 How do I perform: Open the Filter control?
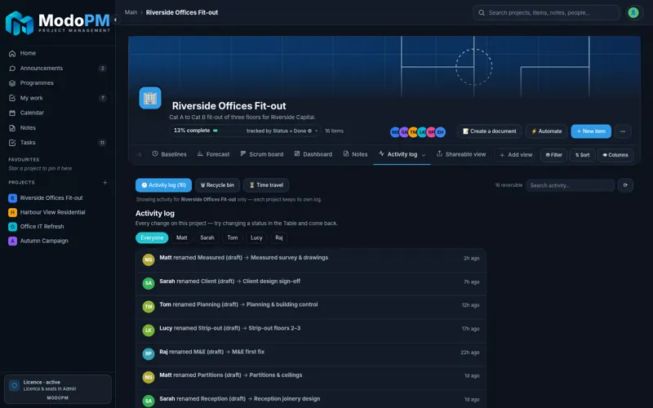point(553,155)
